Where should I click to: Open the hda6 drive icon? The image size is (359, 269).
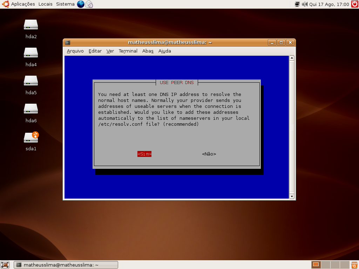coord(31,109)
